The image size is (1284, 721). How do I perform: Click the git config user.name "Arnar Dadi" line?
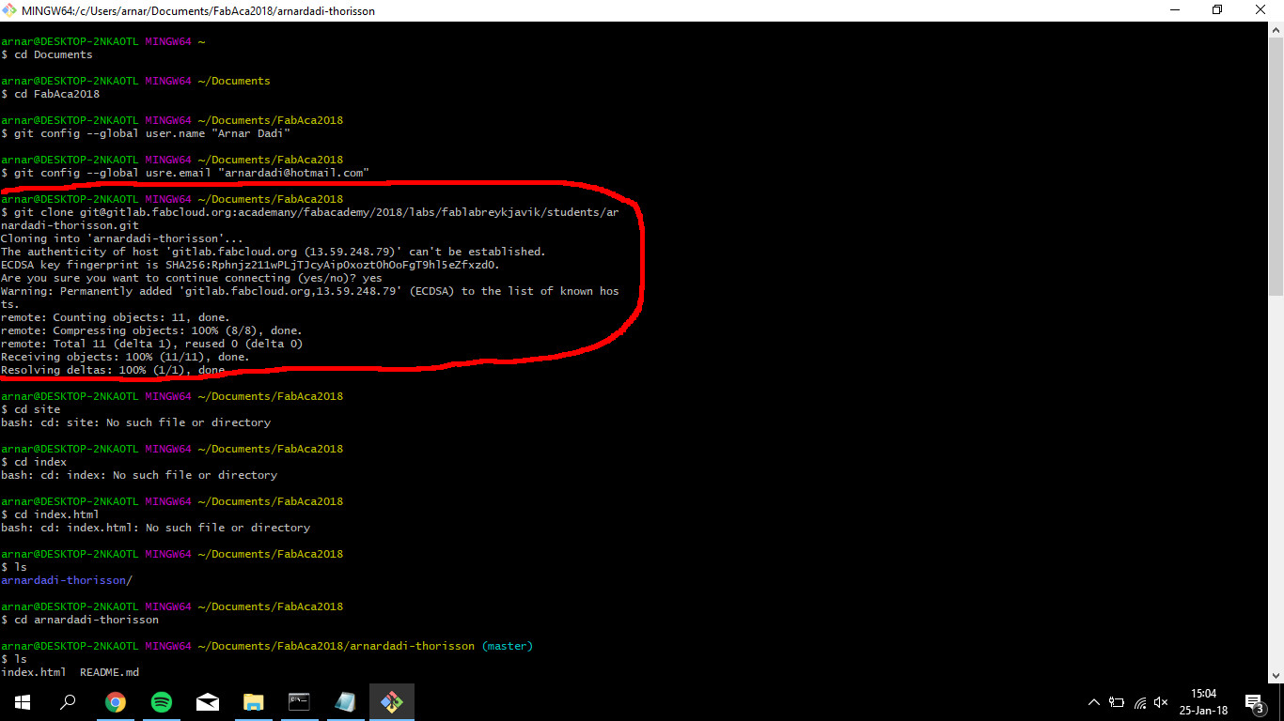(x=146, y=133)
